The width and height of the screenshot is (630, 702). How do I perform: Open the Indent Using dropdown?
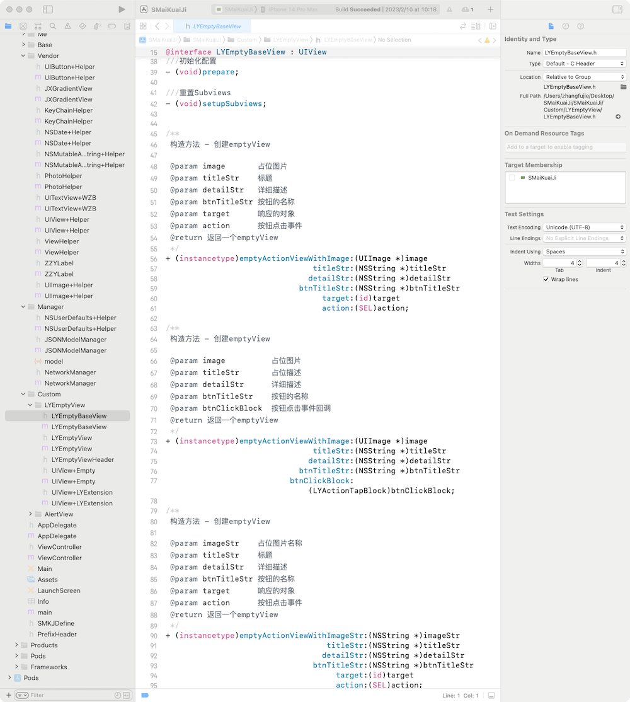(x=585, y=251)
